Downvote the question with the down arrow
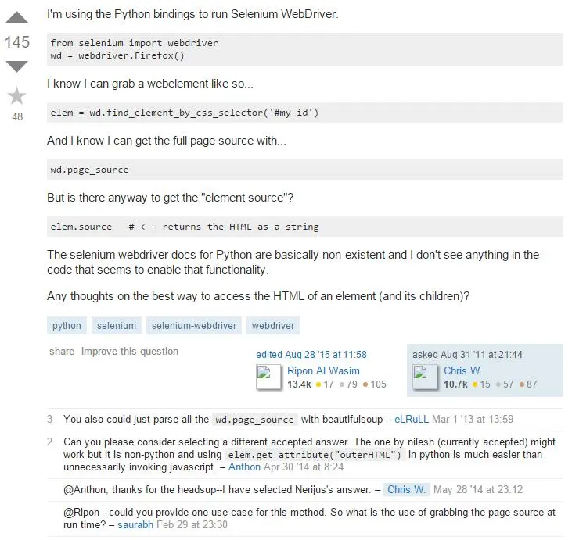This screenshot has height=540, width=572. (x=16, y=66)
